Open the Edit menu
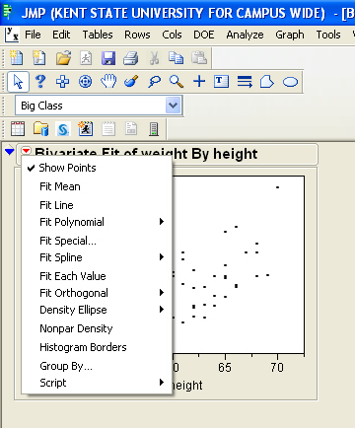Screen dimensions: 355x428 pyautogui.click(x=61, y=35)
